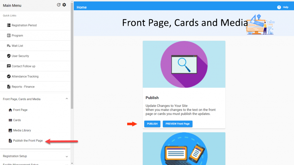Screen dimensions: 294x165
Task: Click the Cards grid icon
Action: pos(10,120)
